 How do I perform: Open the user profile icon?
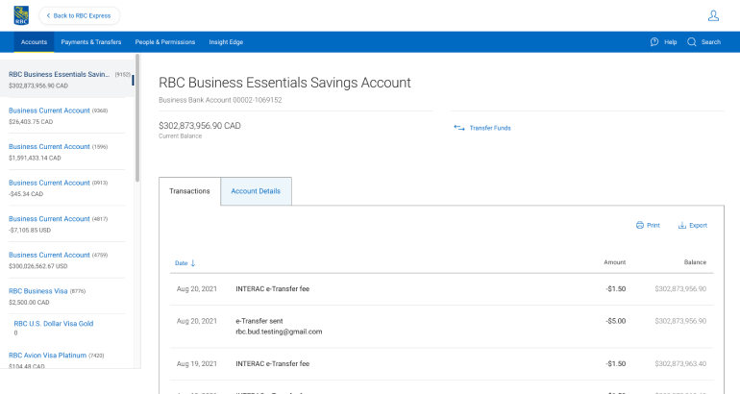713,15
